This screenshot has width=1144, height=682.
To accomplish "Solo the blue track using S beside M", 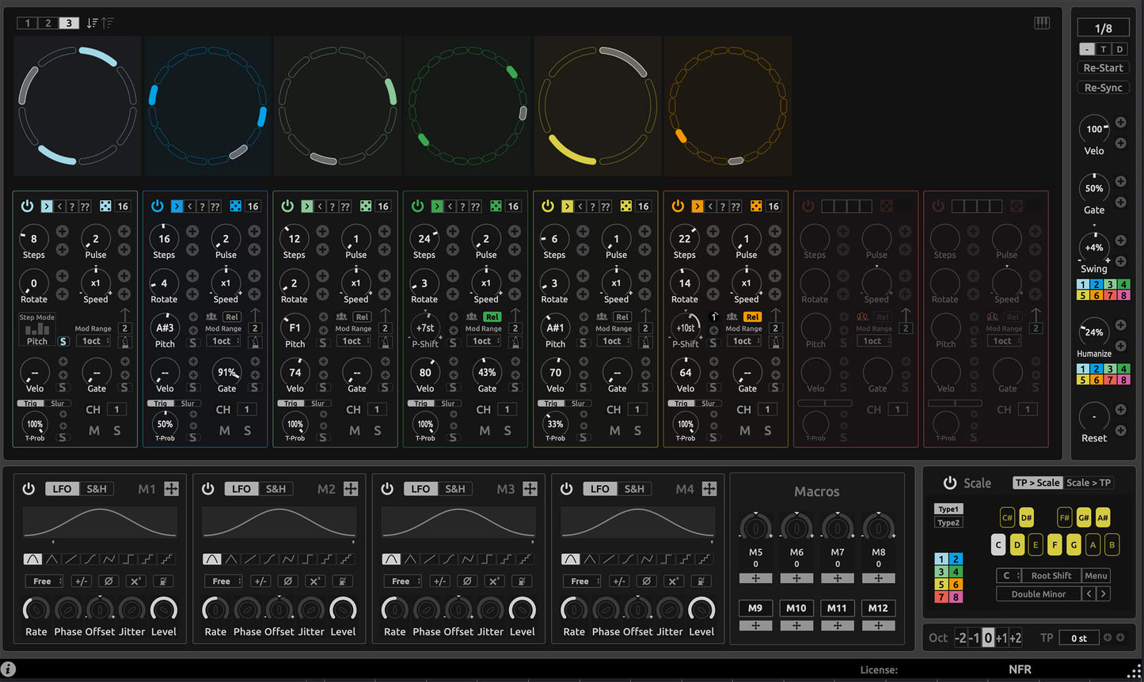I will tap(247, 430).
